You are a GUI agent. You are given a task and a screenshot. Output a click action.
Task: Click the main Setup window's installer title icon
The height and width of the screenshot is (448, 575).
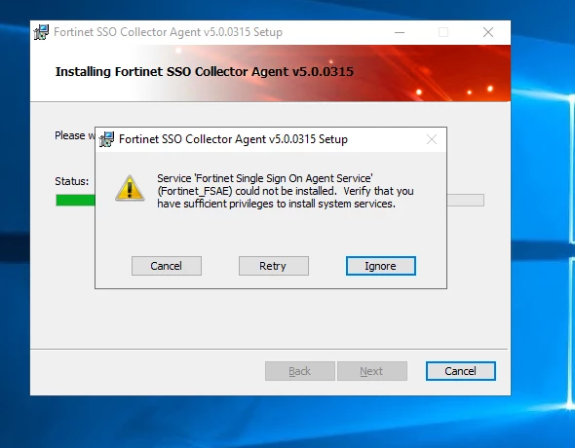pyautogui.click(x=41, y=32)
